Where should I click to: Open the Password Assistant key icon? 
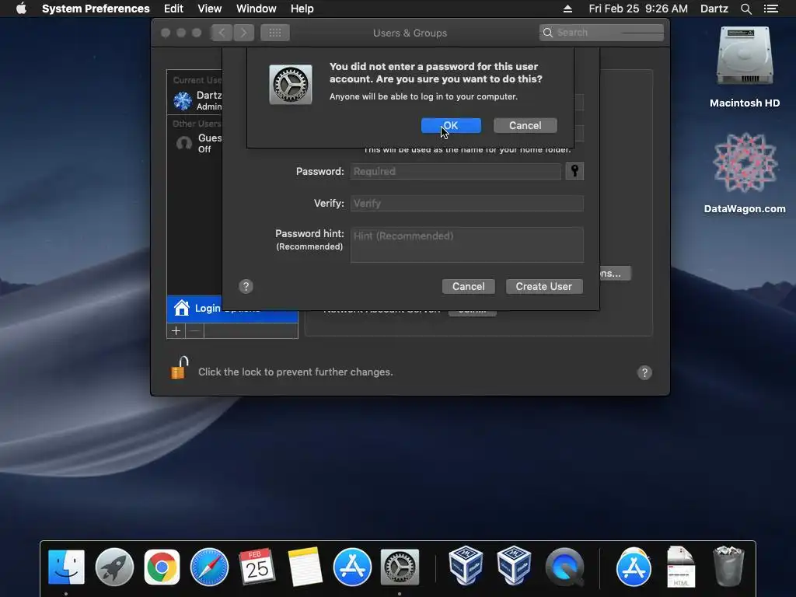pos(574,171)
